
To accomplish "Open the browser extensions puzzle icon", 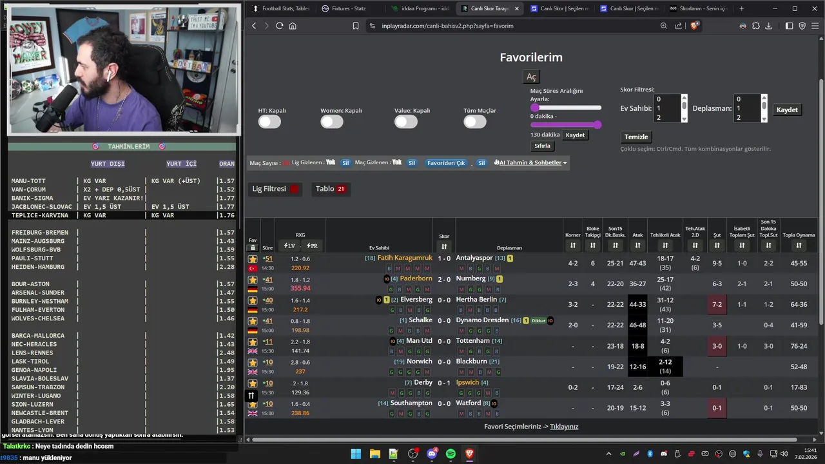I will (x=756, y=26).
